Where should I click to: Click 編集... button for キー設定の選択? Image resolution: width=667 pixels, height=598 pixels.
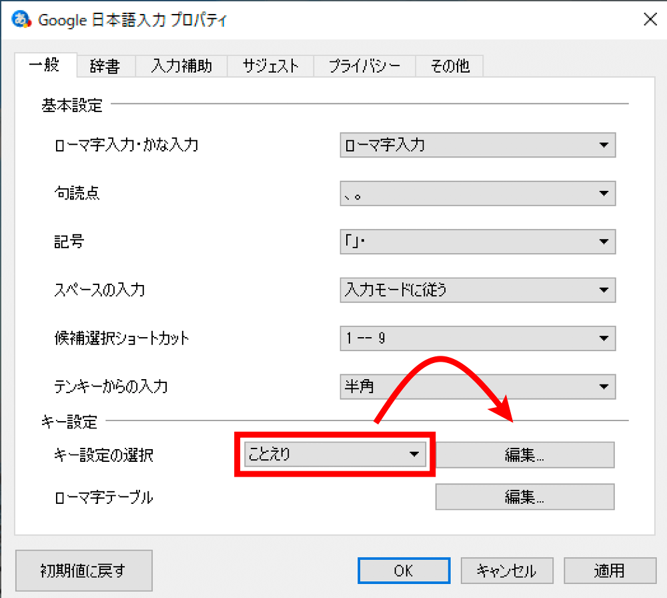[524, 455]
